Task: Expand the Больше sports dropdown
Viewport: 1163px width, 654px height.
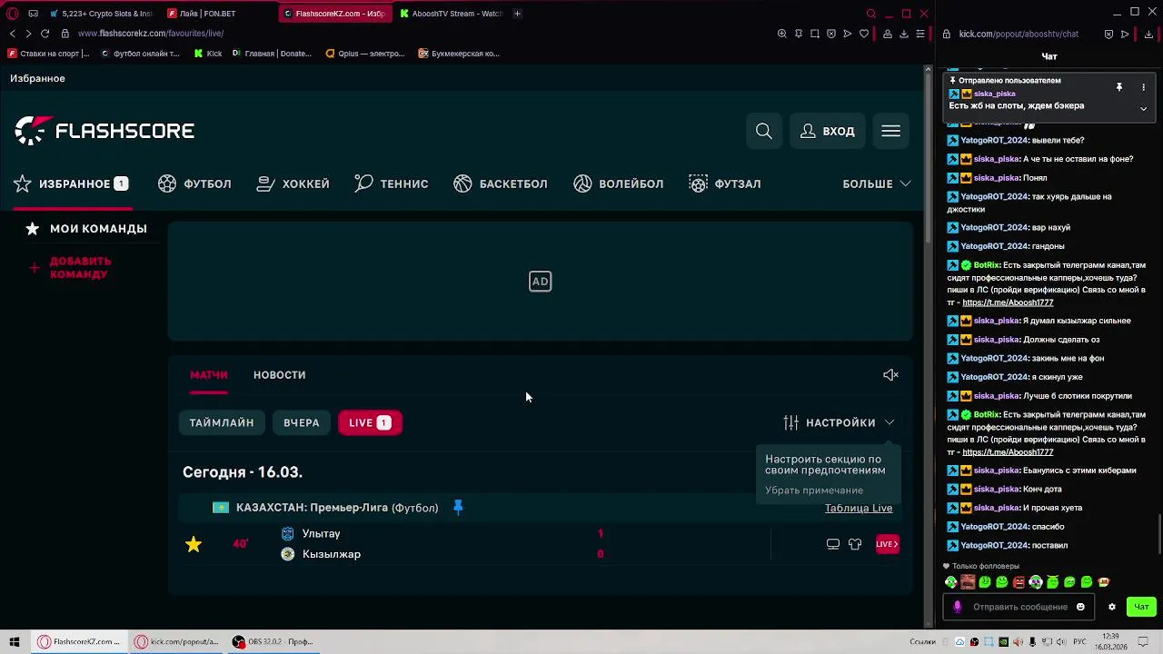Action: 877,183
